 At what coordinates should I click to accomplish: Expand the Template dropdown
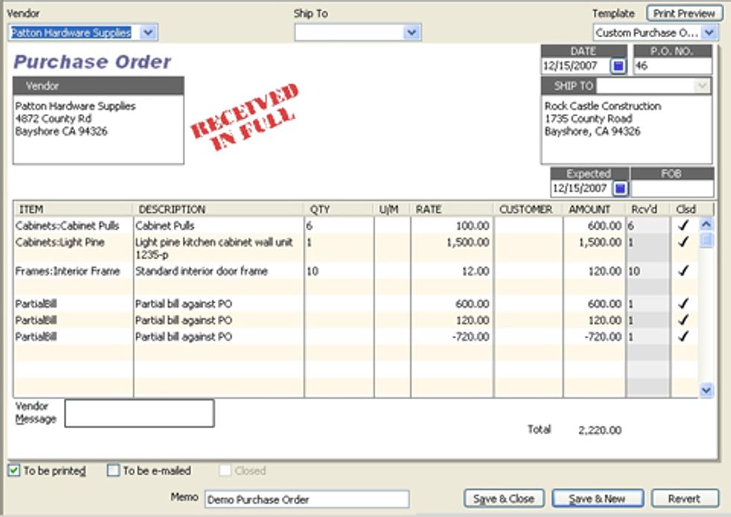click(708, 33)
